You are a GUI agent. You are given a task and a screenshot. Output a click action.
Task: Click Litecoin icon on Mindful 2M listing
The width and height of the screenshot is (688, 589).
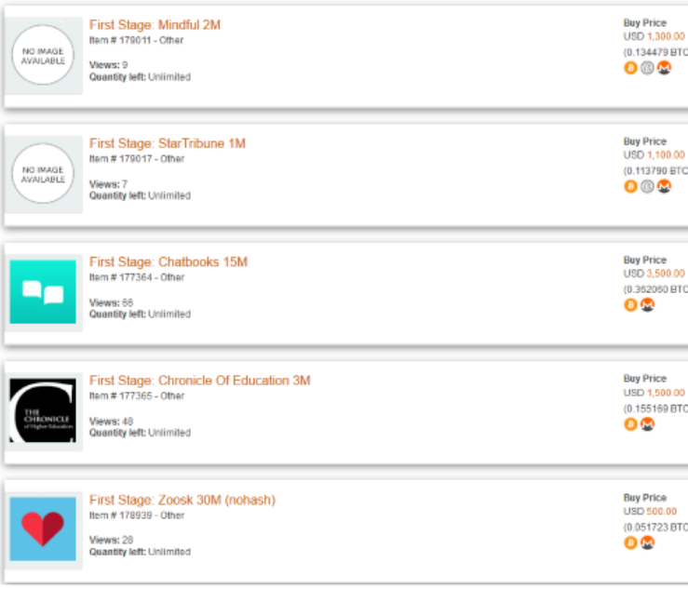pyautogui.click(x=647, y=68)
